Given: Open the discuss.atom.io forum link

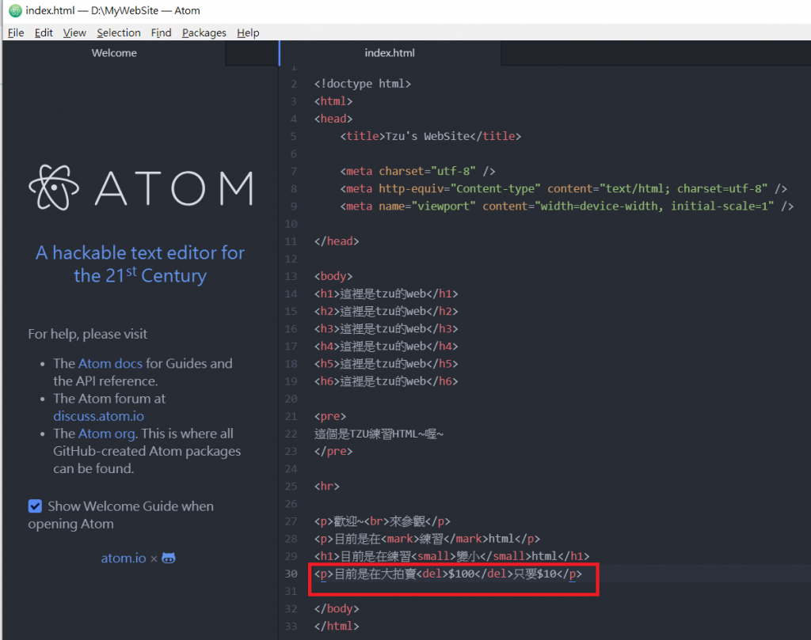Looking at the screenshot, I should tap(98, 416).
